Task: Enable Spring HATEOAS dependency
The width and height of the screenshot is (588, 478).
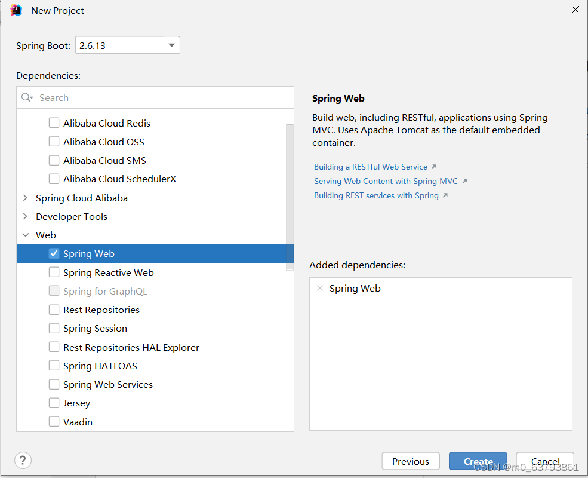Action: coord(54,366)
